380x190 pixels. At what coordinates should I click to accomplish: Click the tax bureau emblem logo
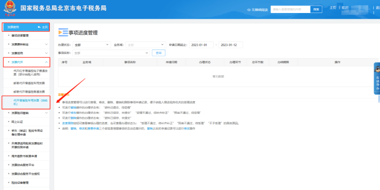[x=10, y=9]
